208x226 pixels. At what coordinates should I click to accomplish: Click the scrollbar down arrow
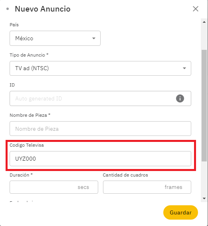tap(204, 198)
